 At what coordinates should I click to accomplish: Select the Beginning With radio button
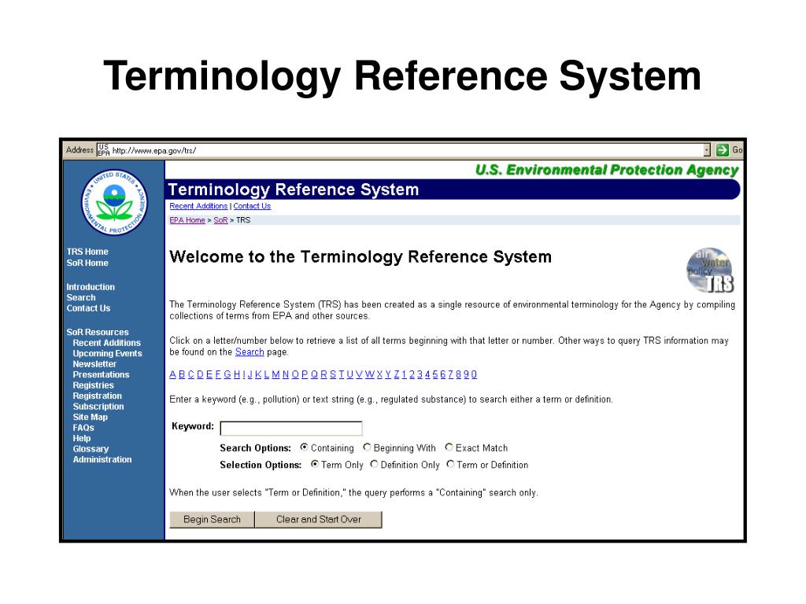(x=367, y=447)
